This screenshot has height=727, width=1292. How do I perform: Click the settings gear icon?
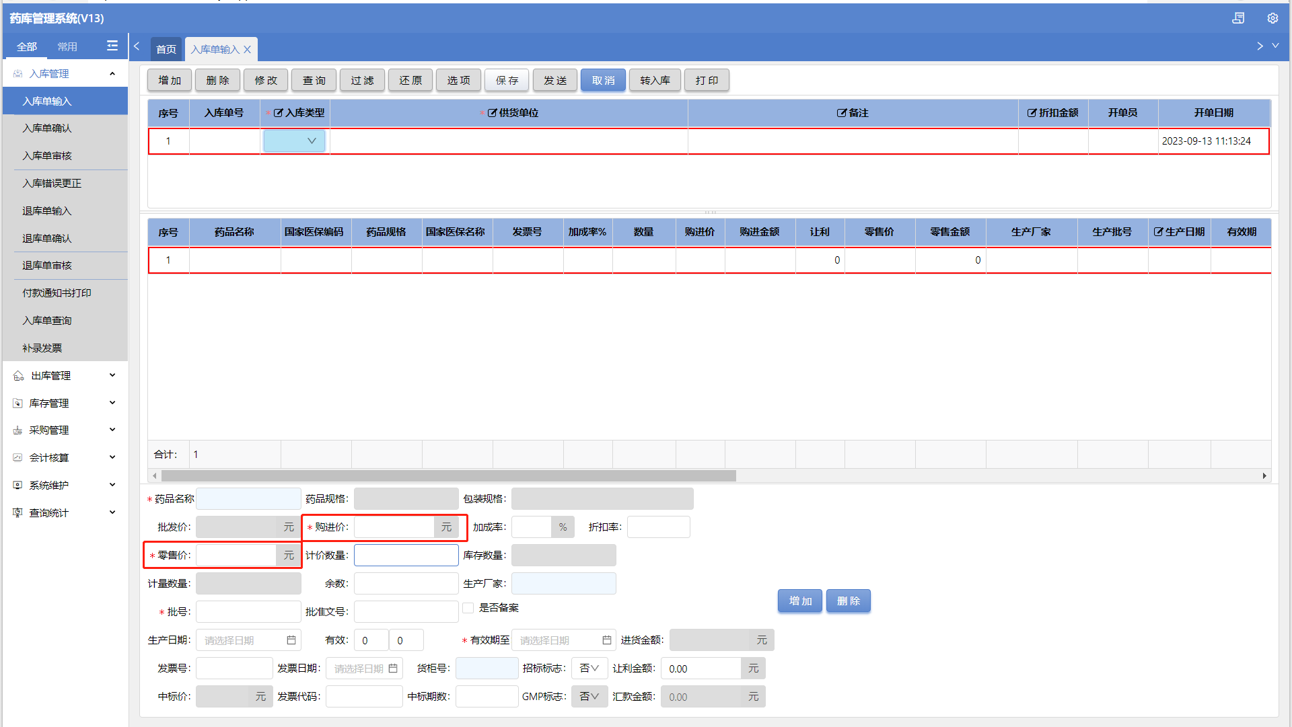tap(1272, 18)
